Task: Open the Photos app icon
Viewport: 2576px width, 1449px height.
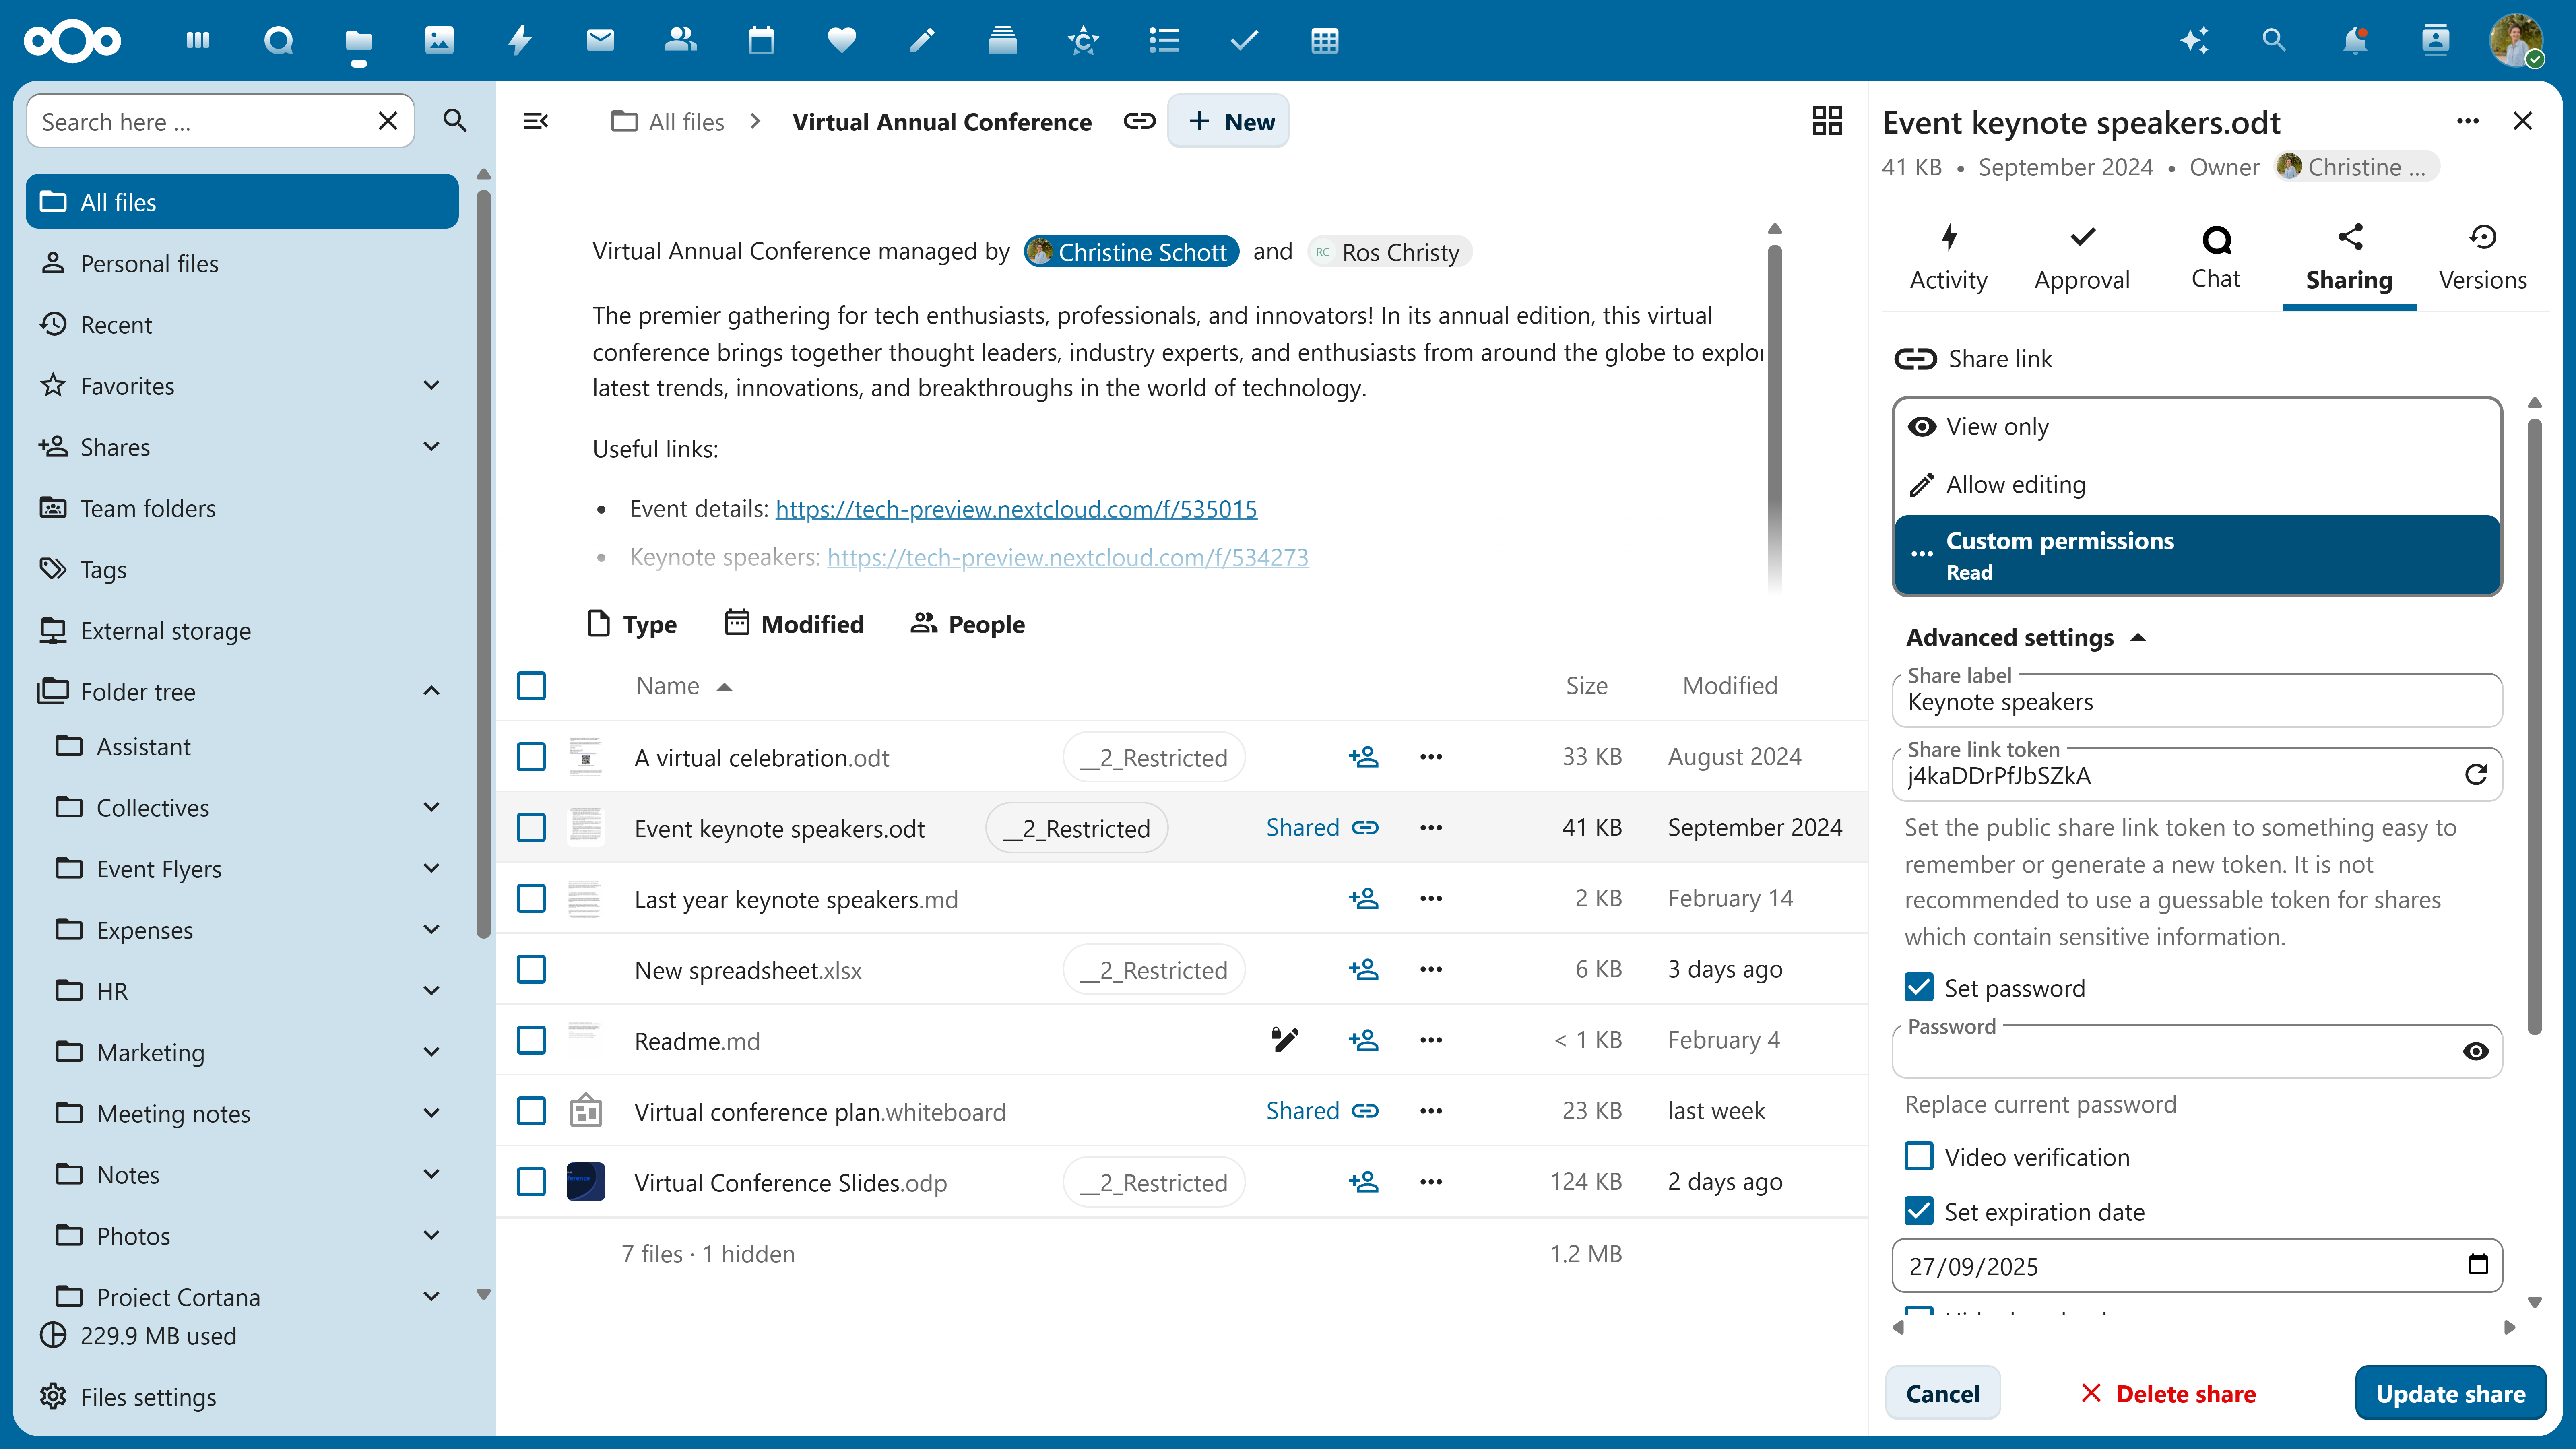Action: 439,41
